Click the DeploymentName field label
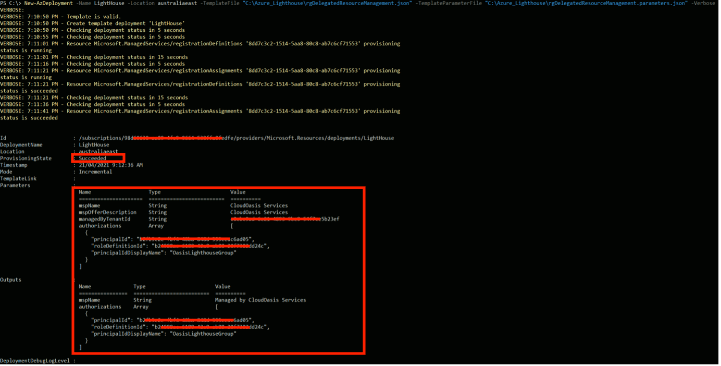The height and width of the screenshot is (366, 721). [21, 145]
